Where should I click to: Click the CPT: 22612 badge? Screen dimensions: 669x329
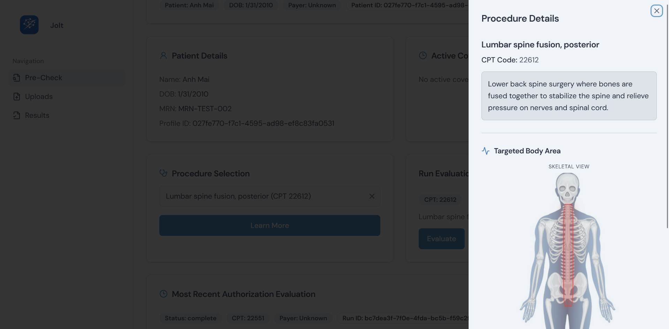[440, 200]
